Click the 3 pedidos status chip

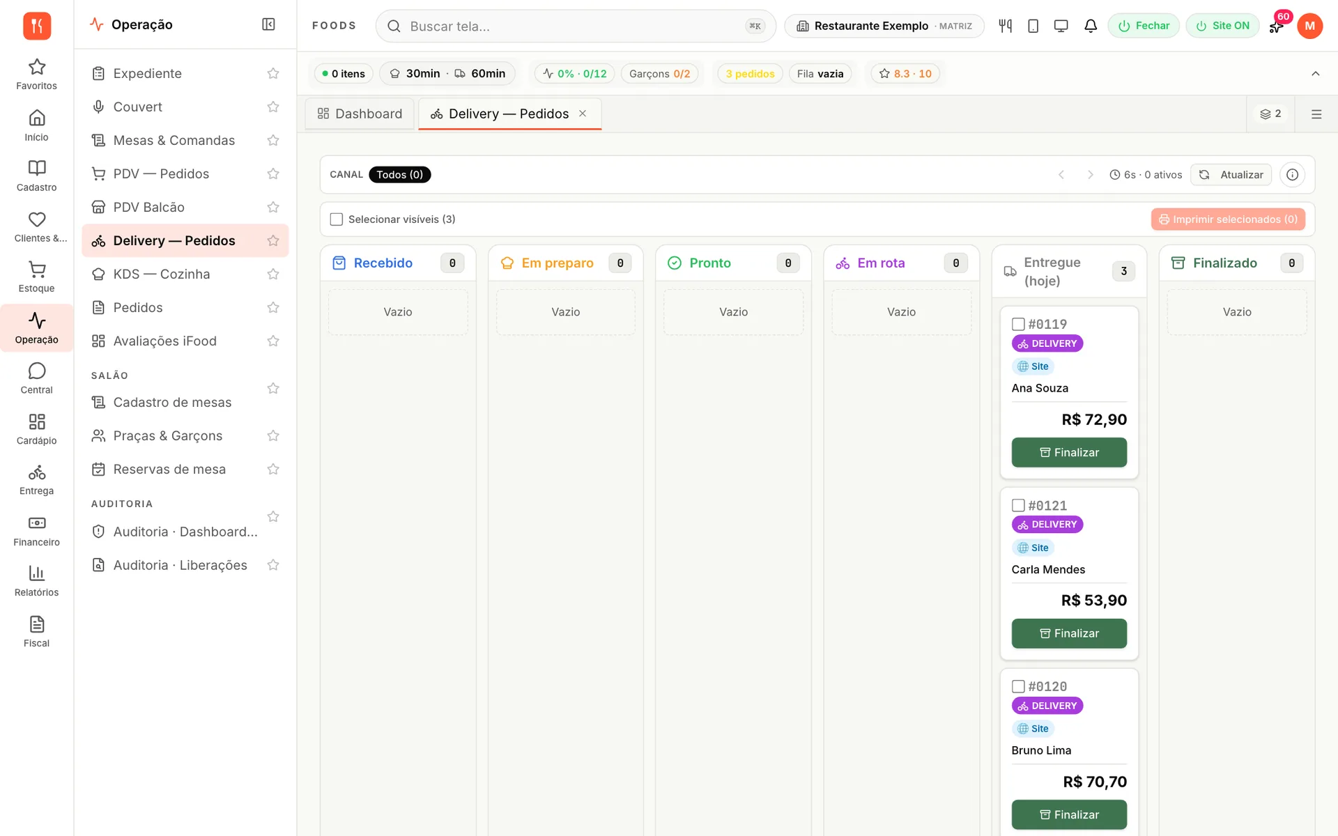pos(750,74)
